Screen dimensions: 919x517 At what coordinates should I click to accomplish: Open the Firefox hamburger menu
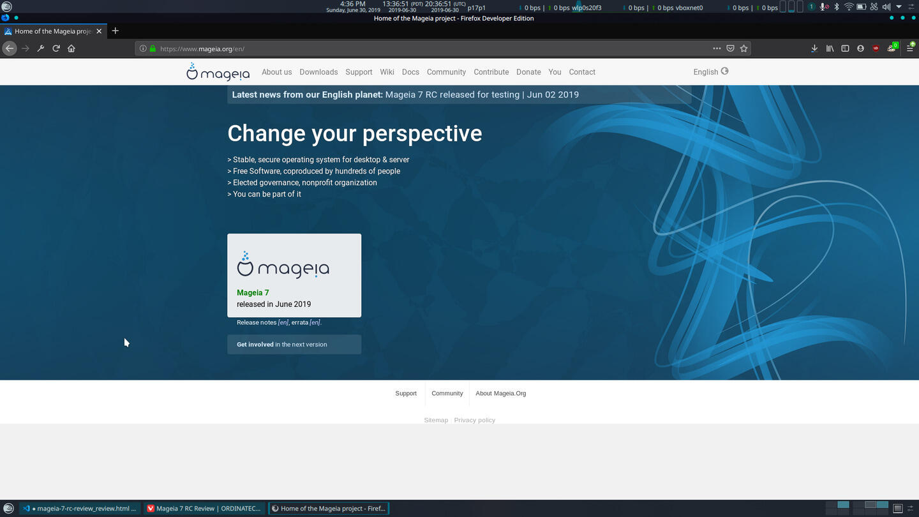[x=910, y=49]
